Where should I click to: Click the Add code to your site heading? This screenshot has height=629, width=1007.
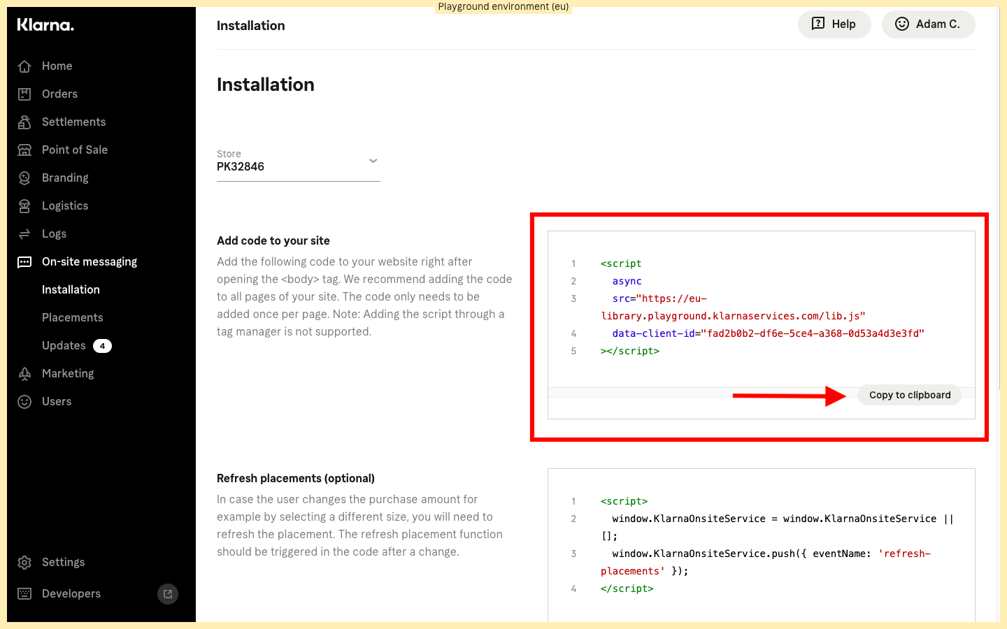click(273, 240)
